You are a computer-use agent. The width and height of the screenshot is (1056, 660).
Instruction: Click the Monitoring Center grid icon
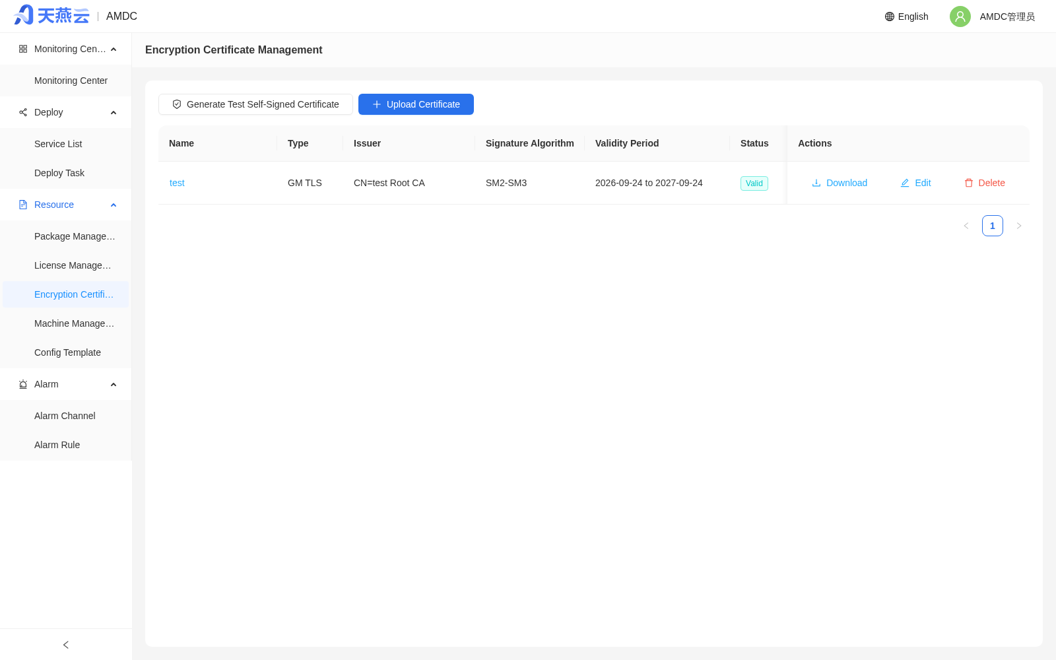(23, 49)
